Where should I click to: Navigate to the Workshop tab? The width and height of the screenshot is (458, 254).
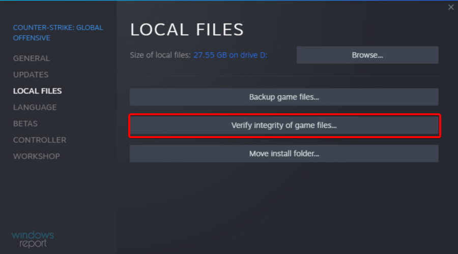click(x=37, y=156)
